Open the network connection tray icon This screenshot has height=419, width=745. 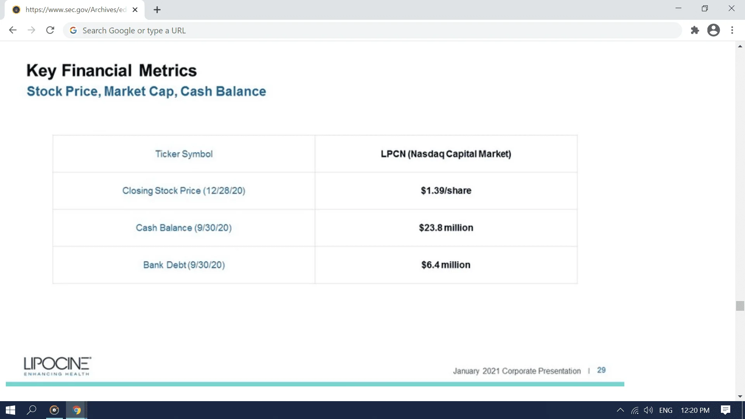click(x=635, y=410)
